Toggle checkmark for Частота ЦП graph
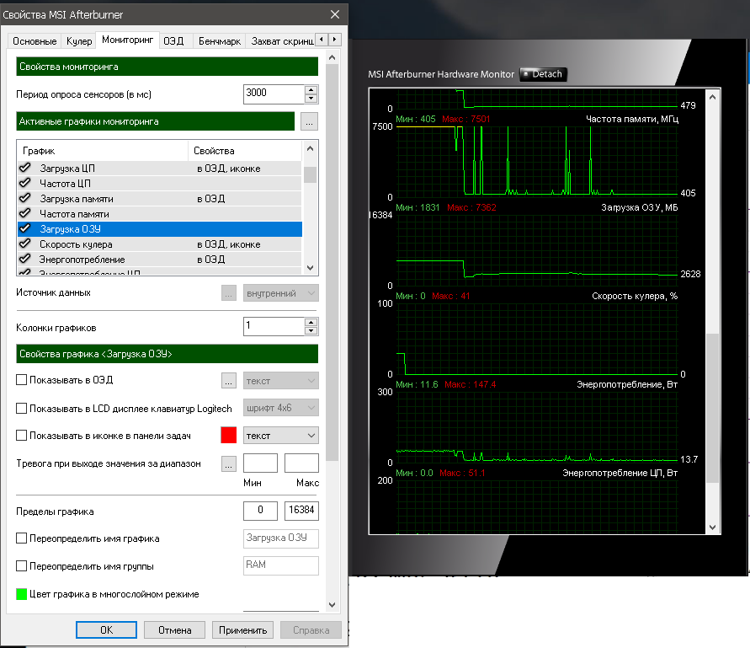Screen dimensions: 750x648 (x=25, y=183)
